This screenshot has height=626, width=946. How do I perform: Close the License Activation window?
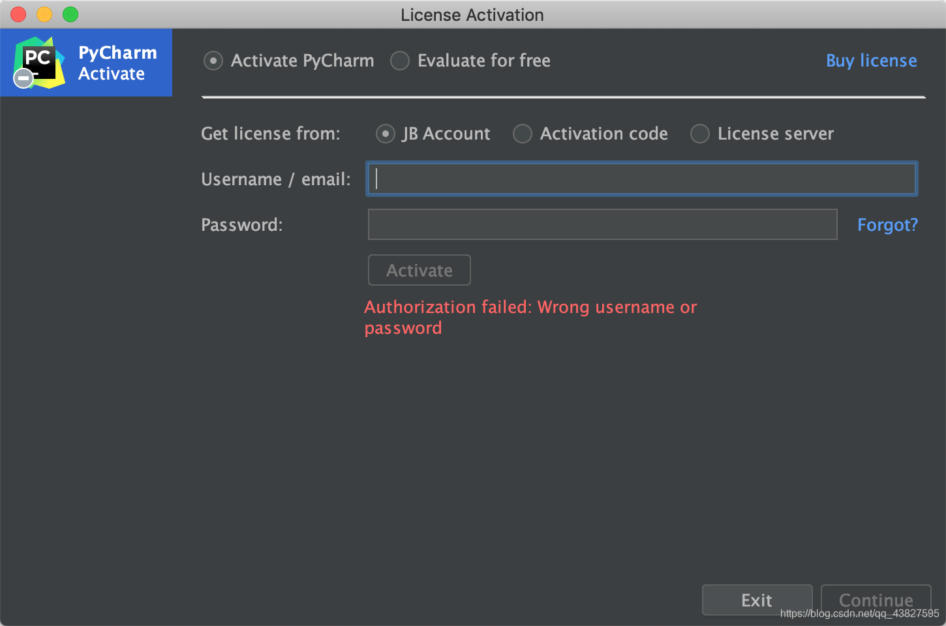18,14
